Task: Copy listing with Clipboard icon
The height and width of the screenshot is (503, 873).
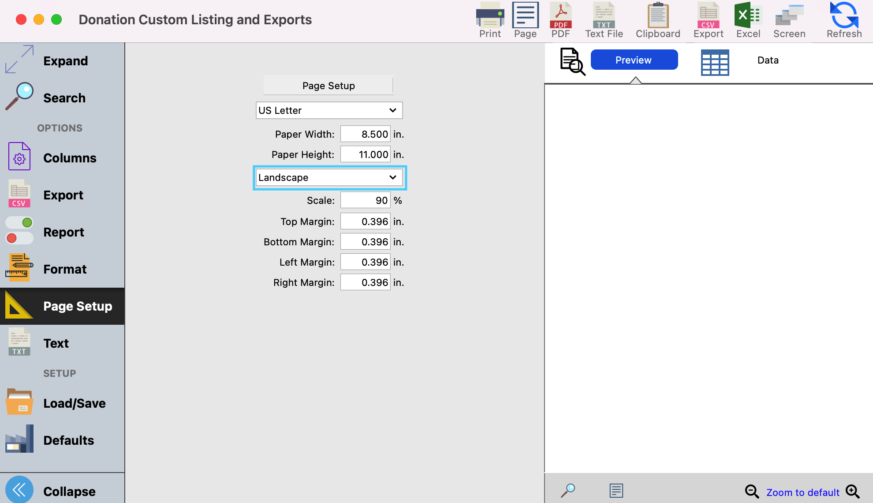Action: [x=657, y=15]
